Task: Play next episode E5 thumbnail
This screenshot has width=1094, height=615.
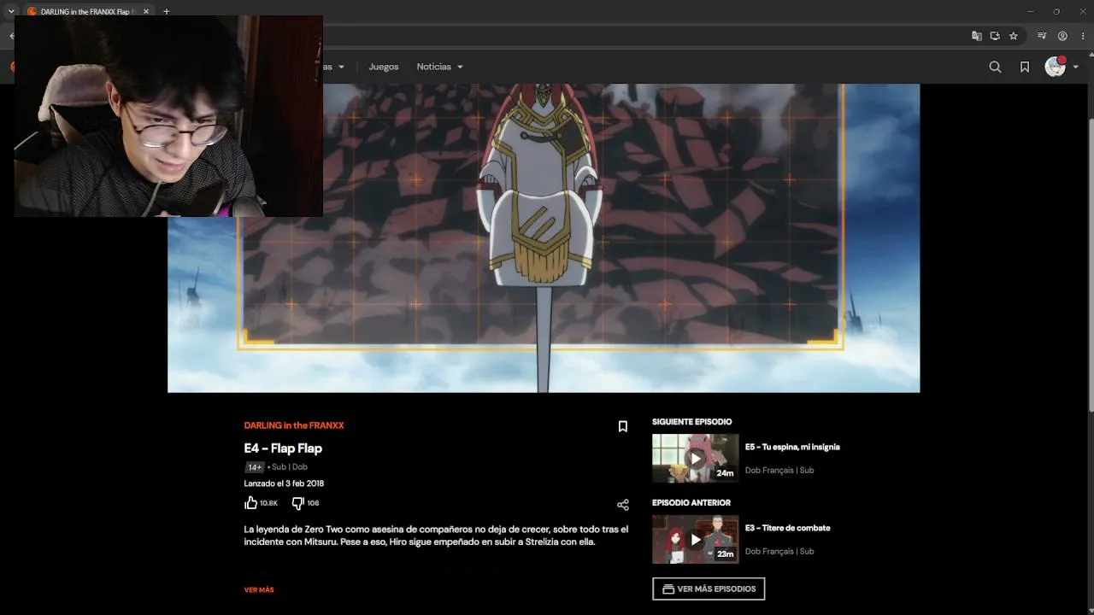Action: tap(695, 459)
